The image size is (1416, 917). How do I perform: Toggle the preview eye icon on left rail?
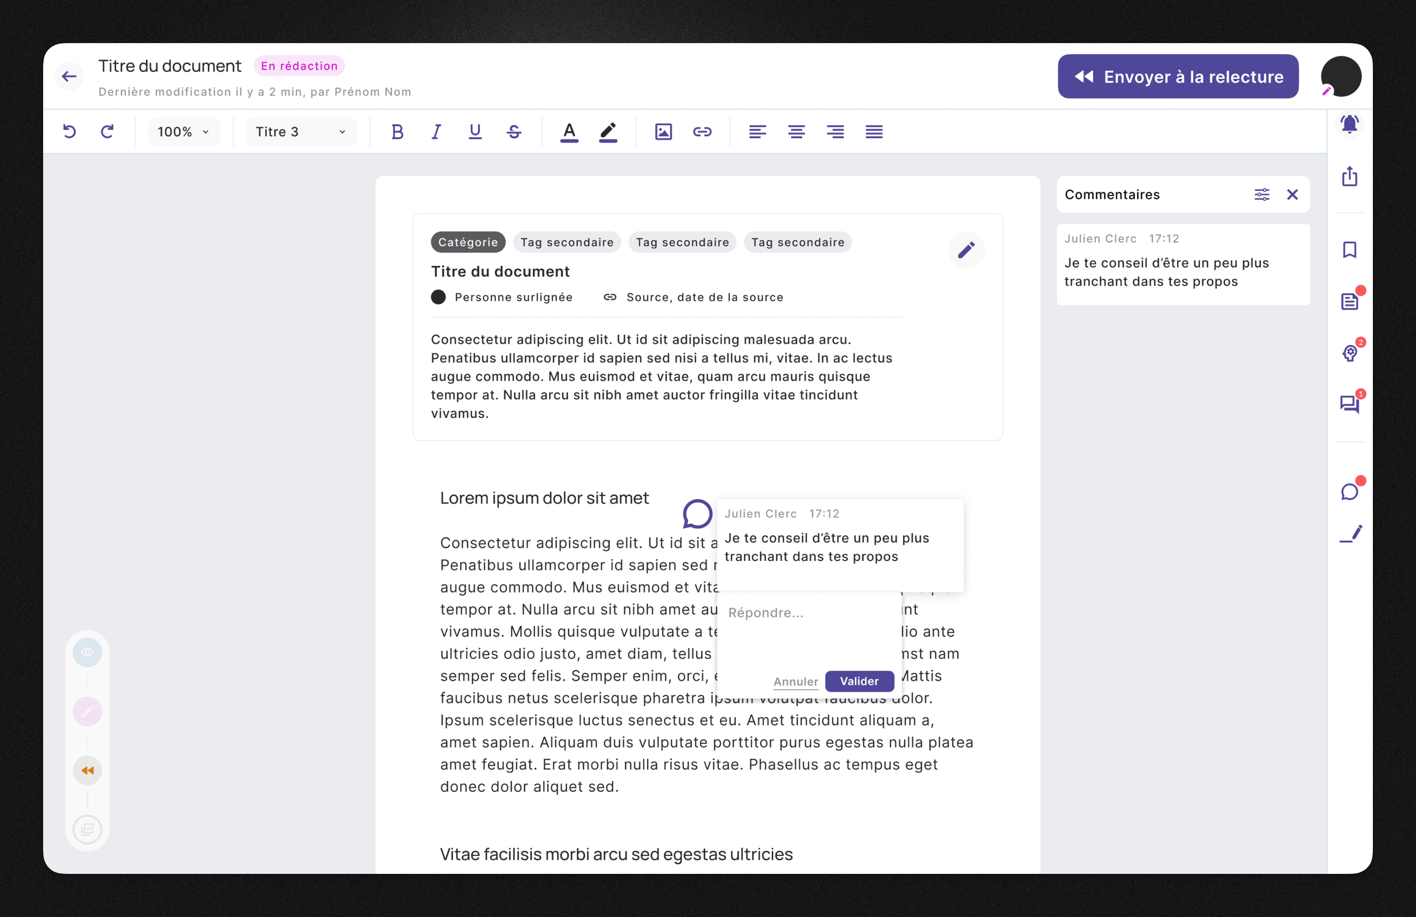point(87,652)
